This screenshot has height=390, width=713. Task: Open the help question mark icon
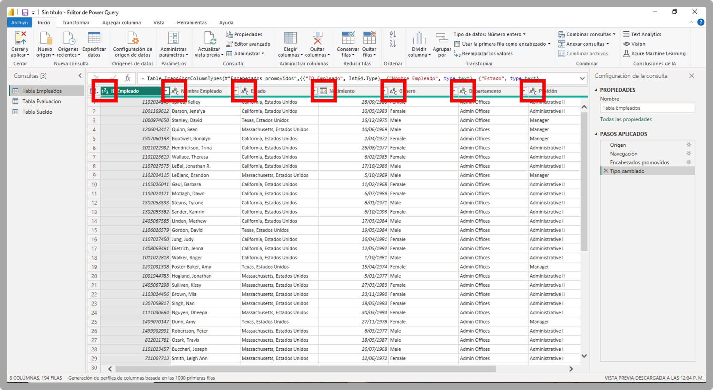click(701, 22)
